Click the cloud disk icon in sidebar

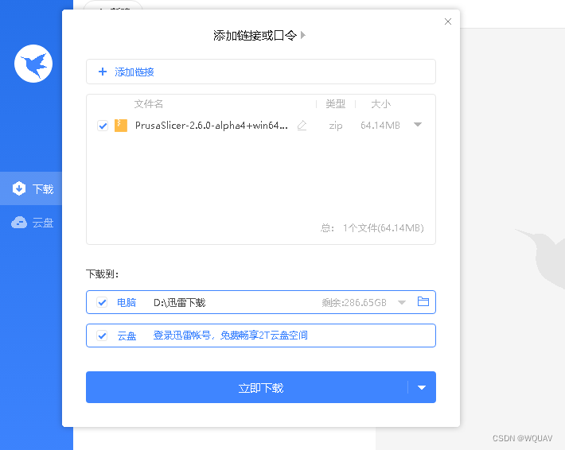click(x=19, y=223)
